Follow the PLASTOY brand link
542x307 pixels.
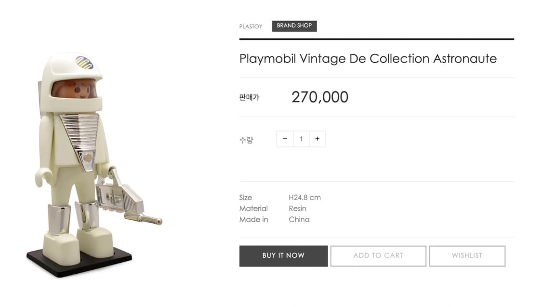point(251,27)
